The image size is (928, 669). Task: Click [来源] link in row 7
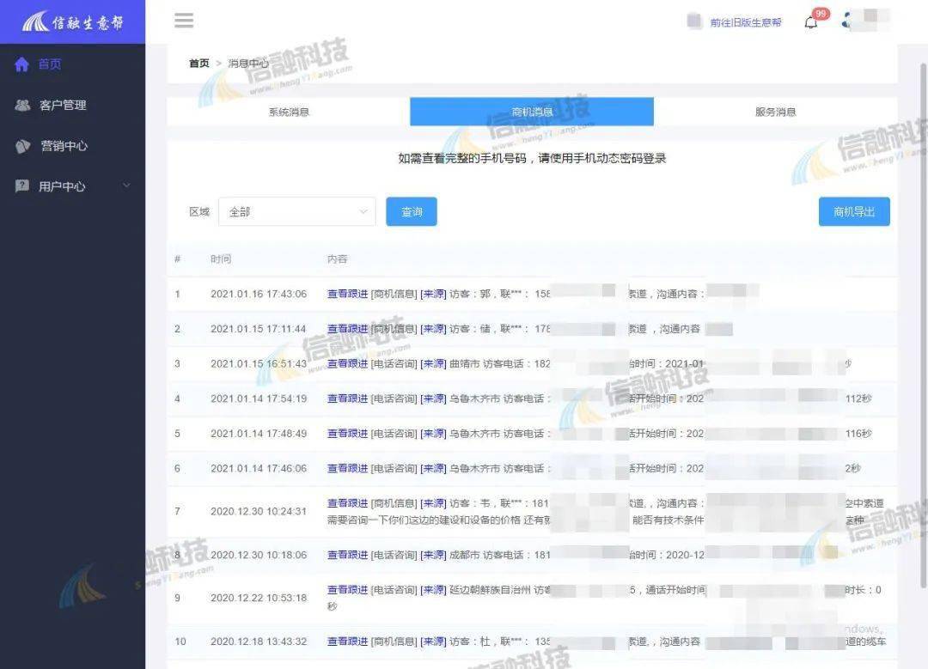(433, 503)
